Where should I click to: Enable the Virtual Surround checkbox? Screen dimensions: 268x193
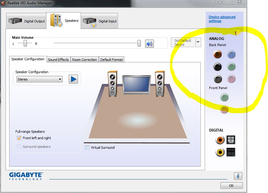click(87, 148)
